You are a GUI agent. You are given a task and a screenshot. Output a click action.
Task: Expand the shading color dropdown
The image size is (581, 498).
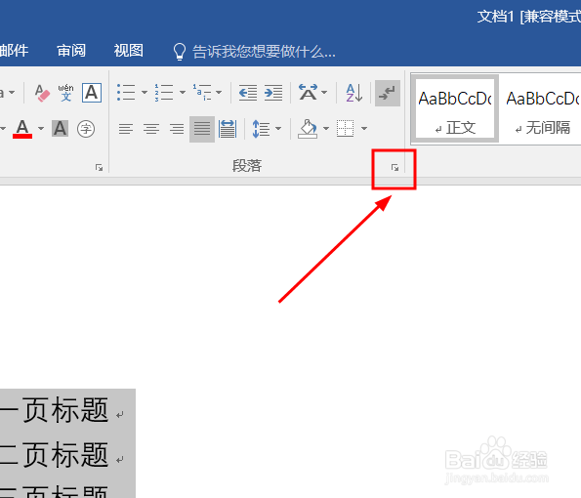(326, 129)
